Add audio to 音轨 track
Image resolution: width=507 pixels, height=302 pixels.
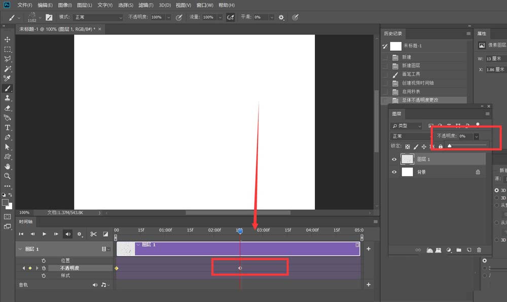click(x=368, y=285)
